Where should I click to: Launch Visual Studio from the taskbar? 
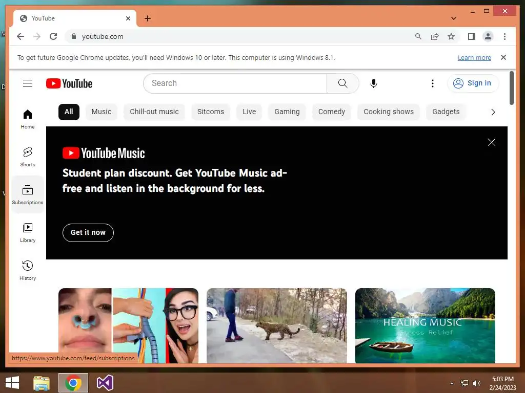coord(105,383)
